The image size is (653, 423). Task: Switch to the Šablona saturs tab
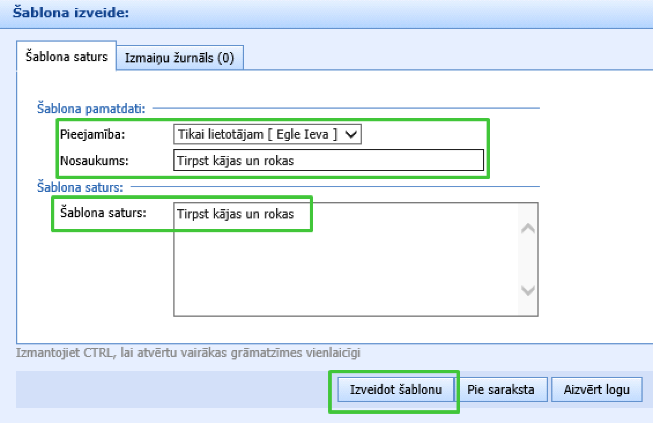tap(67, 57)
